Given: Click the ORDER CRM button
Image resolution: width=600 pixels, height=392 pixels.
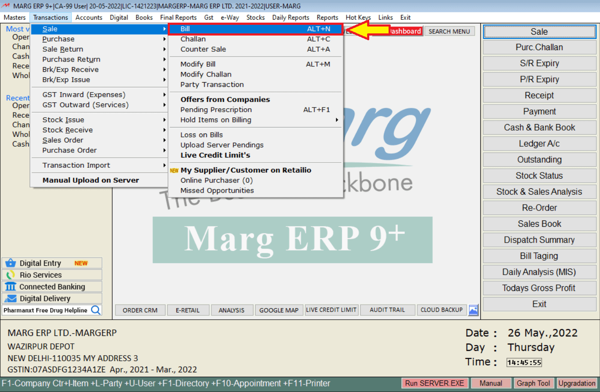Looking at the screenshot, I should click(x=140, y=310).
